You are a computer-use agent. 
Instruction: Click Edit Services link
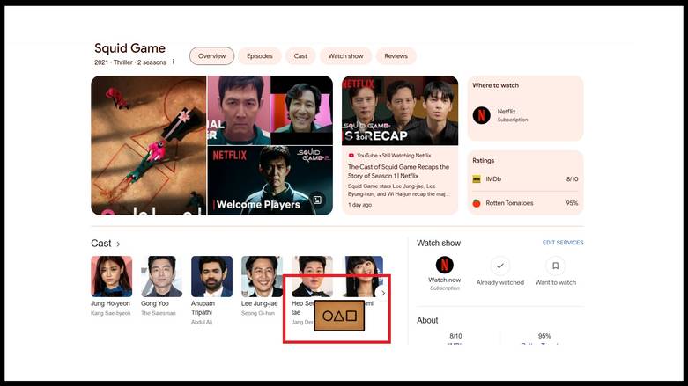563,243
